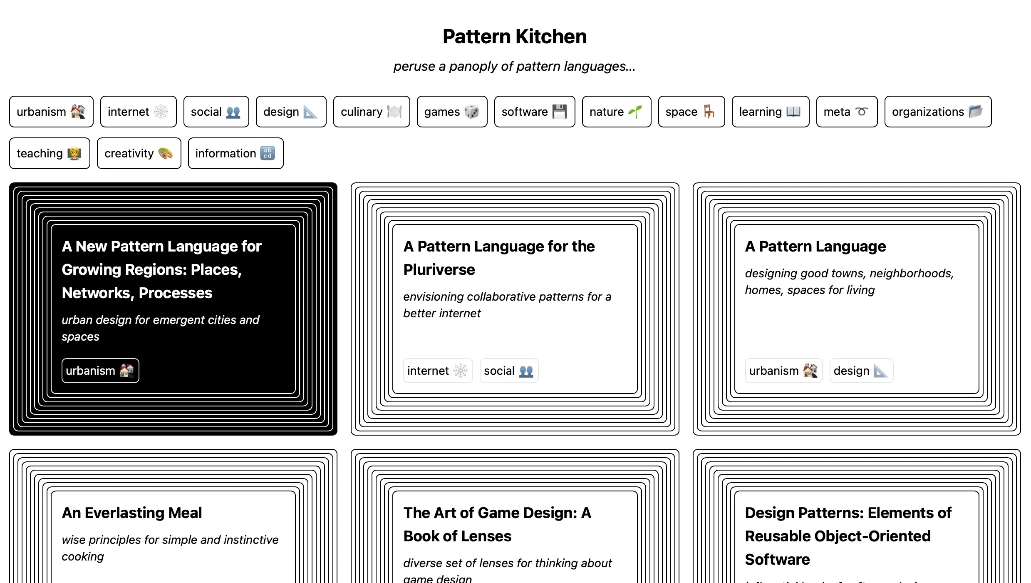Click houses emoji in A Pattern Language card

pos(810,371)
